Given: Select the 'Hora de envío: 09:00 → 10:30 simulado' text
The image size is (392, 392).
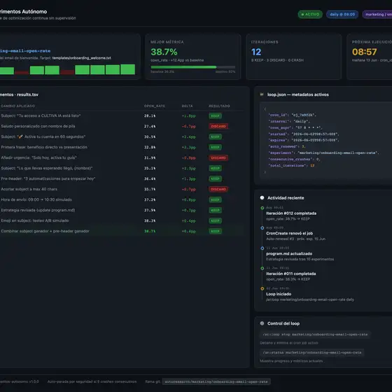Looking at the screenshot, I should click(36, 199).
